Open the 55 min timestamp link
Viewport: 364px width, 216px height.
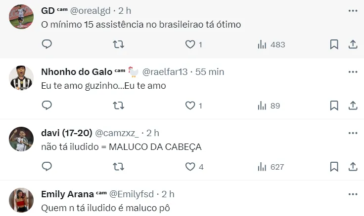pyautogui.click(x=210, y=72)
